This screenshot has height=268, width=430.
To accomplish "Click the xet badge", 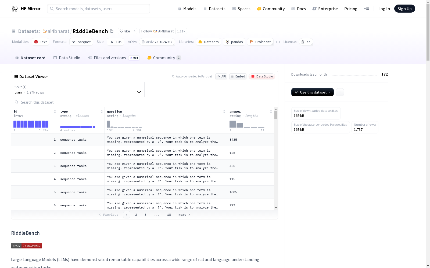I will (134, 58).
